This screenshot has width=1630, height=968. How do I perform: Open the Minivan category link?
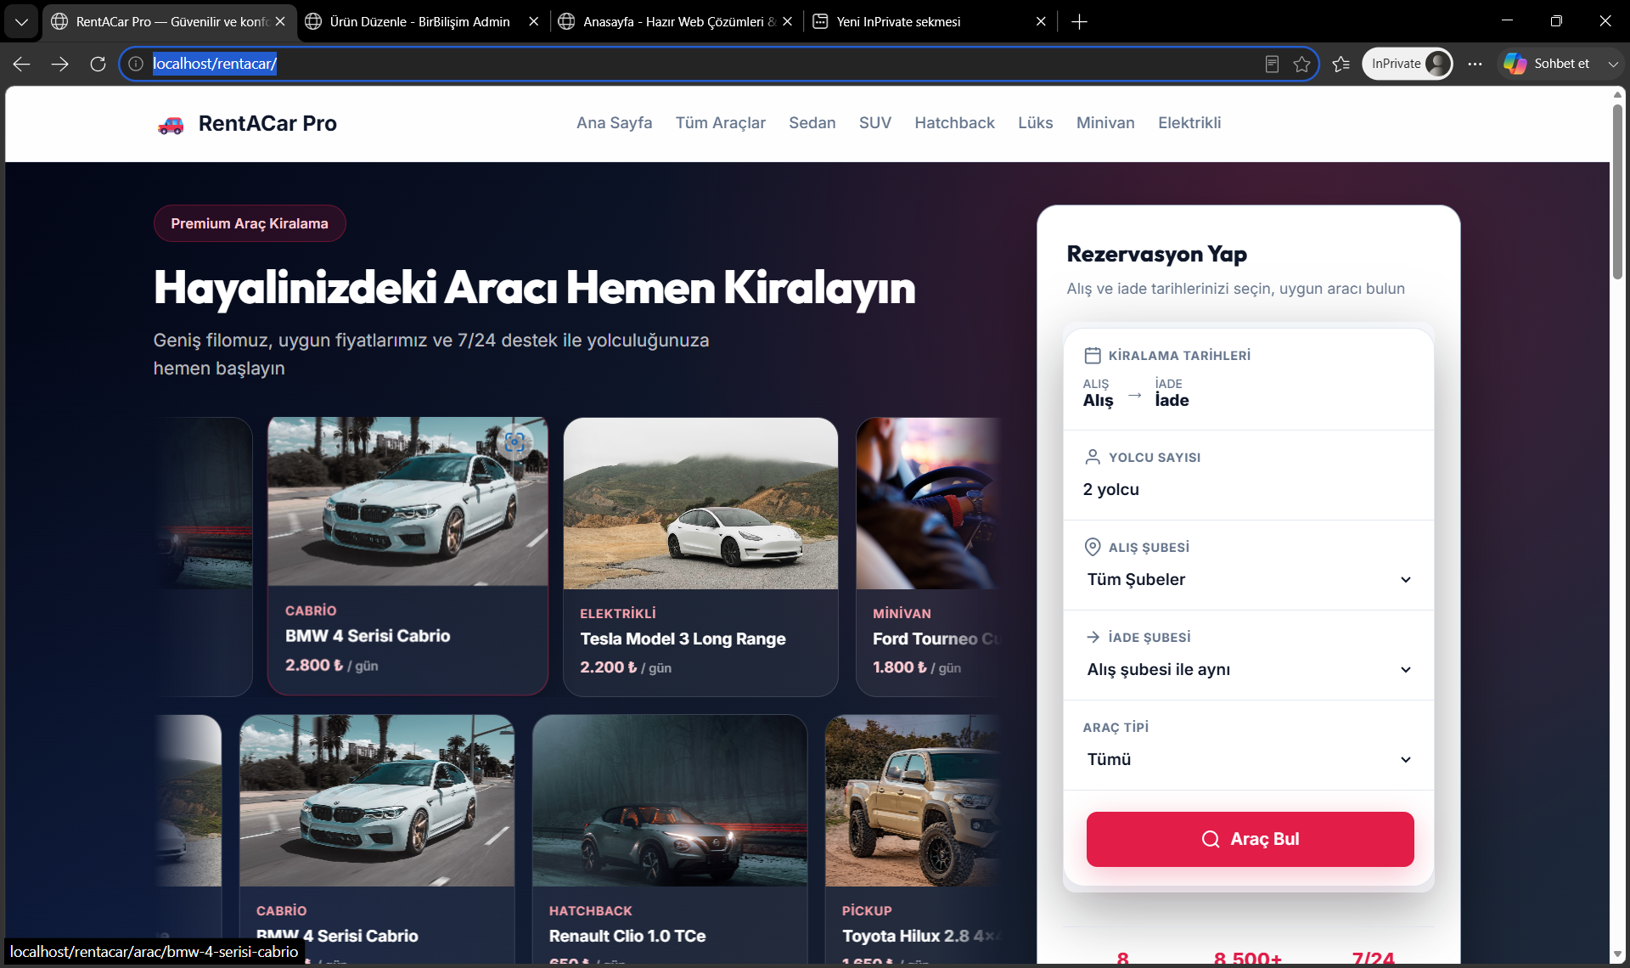tap(1104, 122)
